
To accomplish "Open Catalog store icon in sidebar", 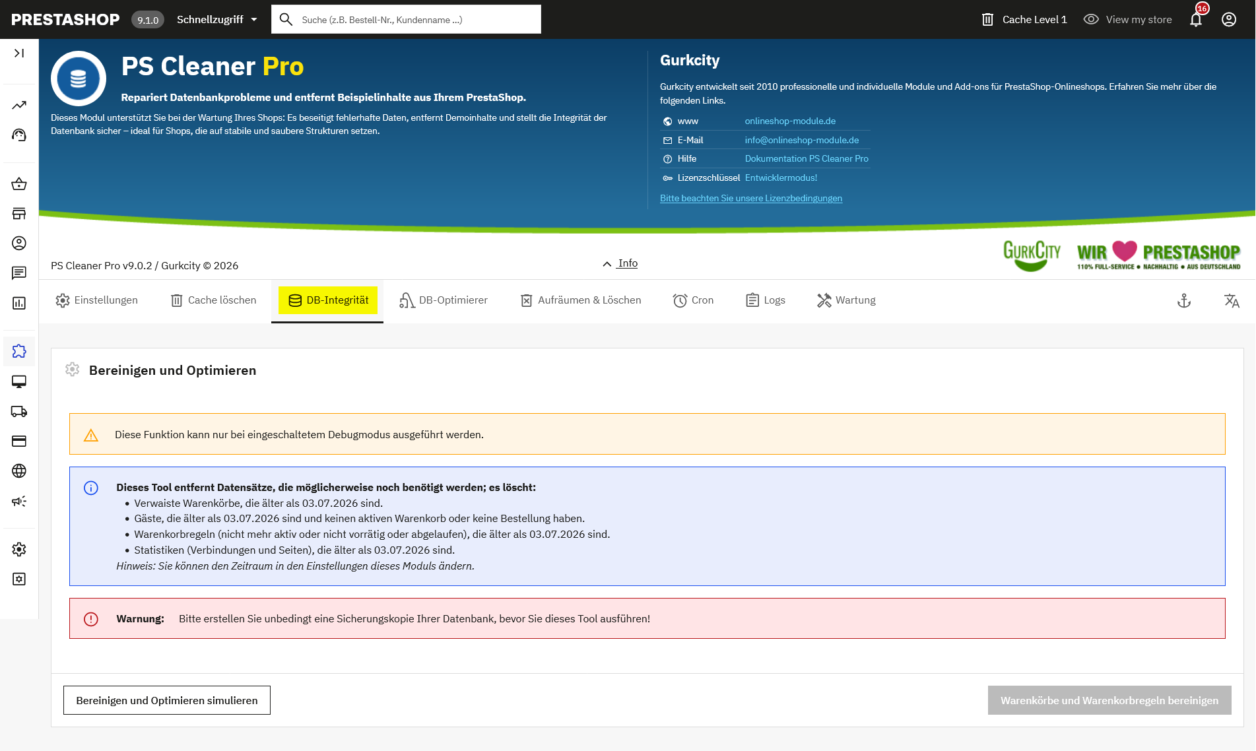I will coord(19,213).
